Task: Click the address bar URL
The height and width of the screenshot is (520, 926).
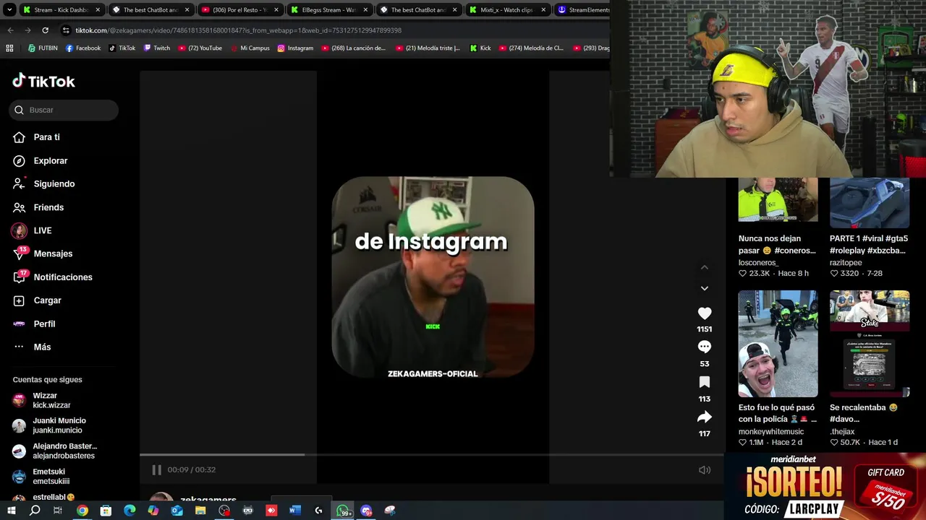Action: pyautogui.click(x=239, y=30)
